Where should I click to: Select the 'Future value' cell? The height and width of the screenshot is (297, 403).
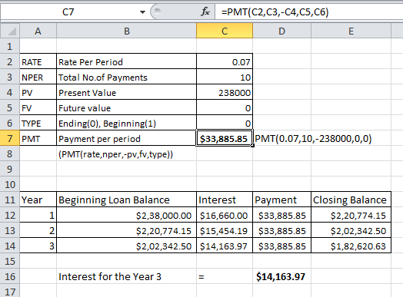[126, 107]
